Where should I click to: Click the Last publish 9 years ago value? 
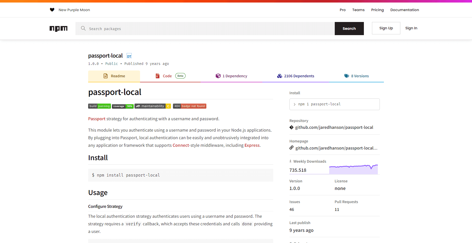(x=301, y=230)
